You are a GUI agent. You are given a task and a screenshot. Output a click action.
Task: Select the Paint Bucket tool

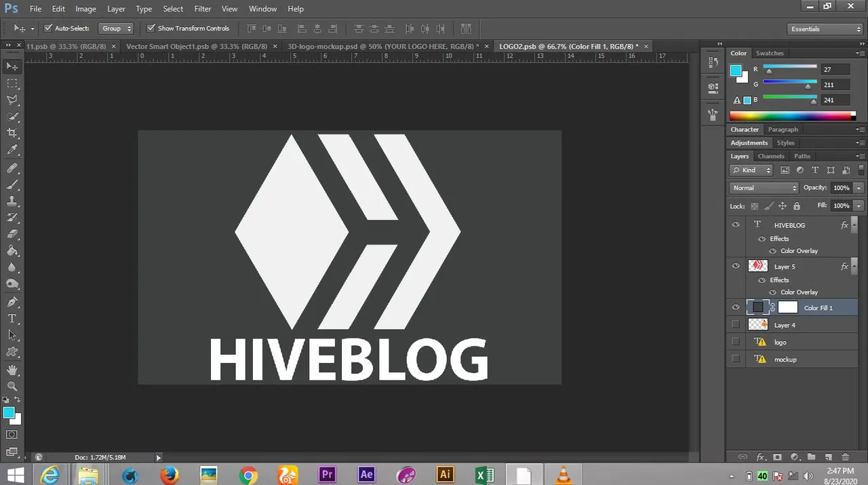coord(12,252)
